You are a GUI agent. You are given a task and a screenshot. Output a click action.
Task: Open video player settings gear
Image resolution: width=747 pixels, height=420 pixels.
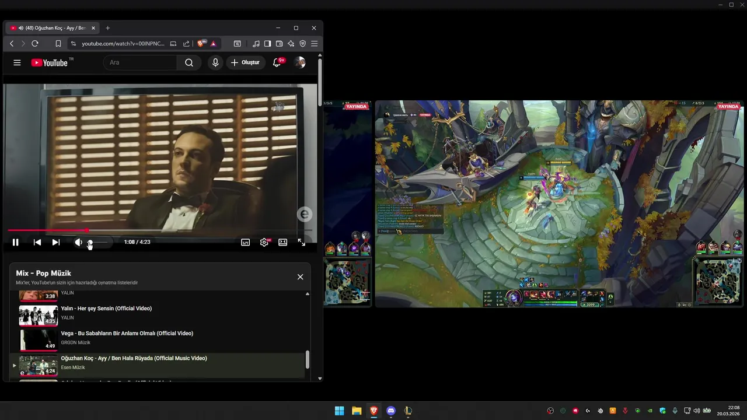tap(264, 242)
